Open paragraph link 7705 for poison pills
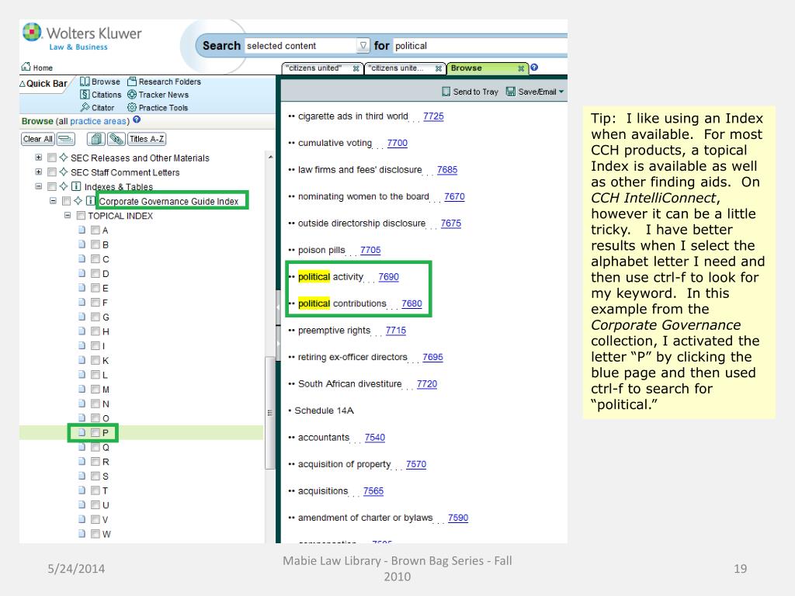 [370, 250]
